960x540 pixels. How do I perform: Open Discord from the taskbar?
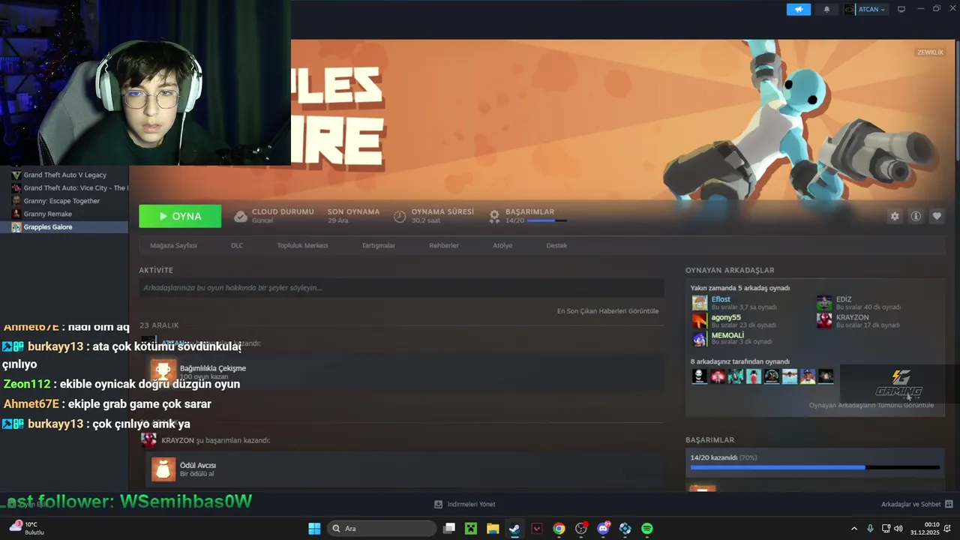[x=603, y=528]
